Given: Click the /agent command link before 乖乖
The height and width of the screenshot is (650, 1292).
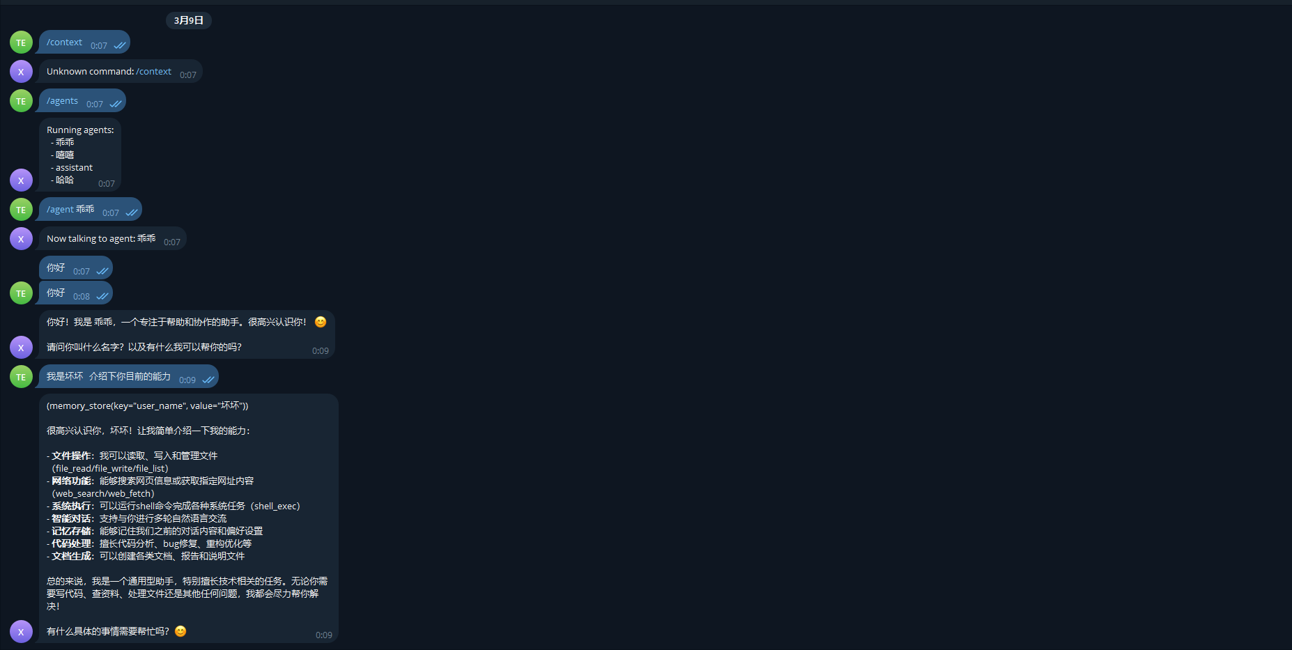Looking at the screenshot, I should [60, 209].
